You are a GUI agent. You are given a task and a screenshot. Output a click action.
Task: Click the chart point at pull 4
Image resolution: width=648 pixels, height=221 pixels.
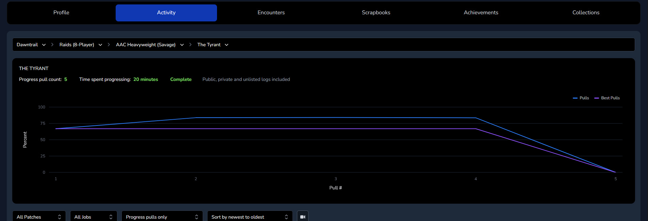(x=476, y=118)
